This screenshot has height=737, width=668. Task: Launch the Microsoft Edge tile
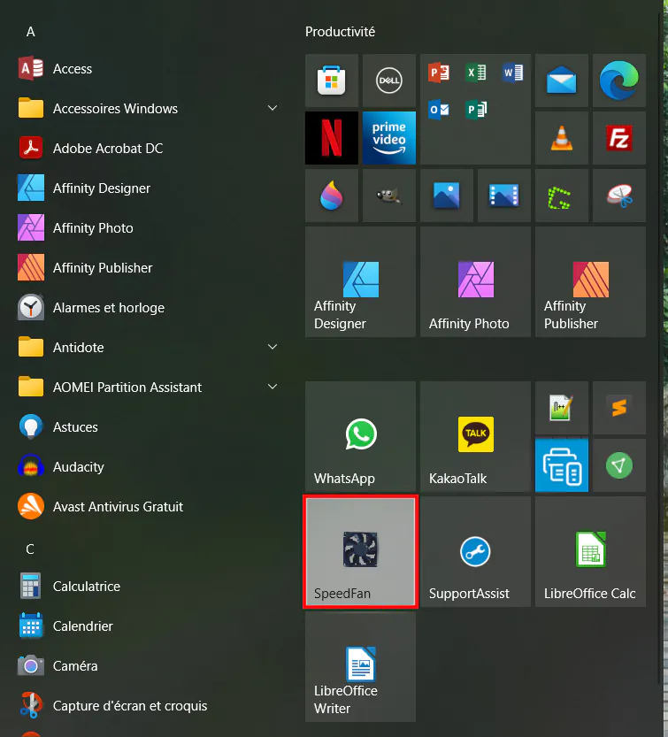[x=619, y=81]
